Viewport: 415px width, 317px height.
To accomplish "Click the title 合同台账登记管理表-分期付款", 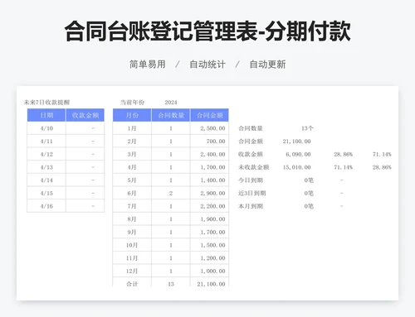I will pos(207,31).
